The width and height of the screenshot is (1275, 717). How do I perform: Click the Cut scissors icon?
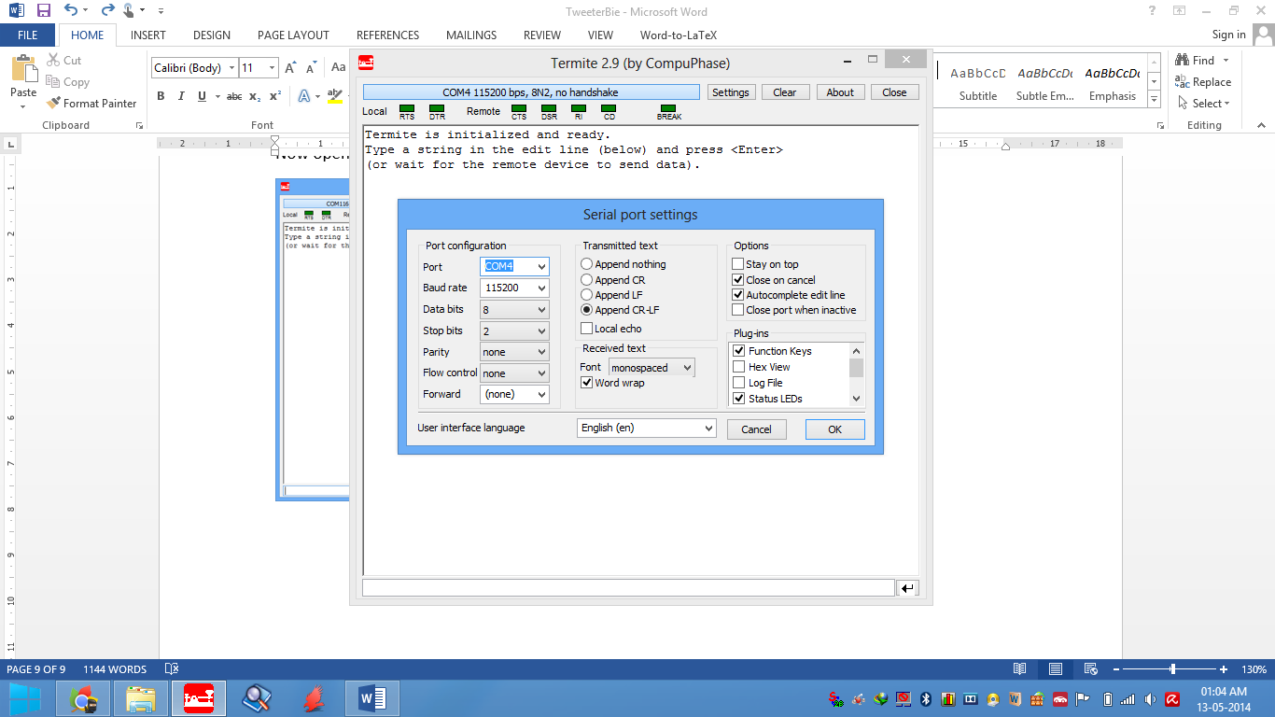(x=53, y=60)
